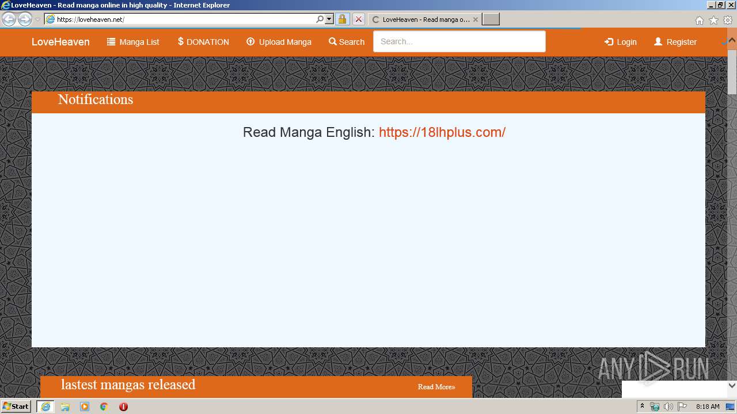Click the volume speaker tray icon
The width and height of the screenshot is (737, 414).
click(x=668, y=407)
